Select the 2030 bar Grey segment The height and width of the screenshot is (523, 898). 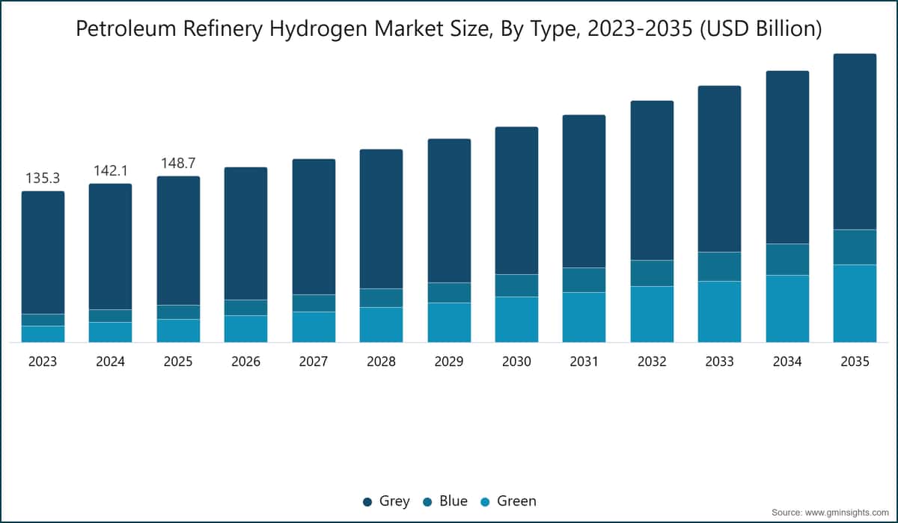516,200
